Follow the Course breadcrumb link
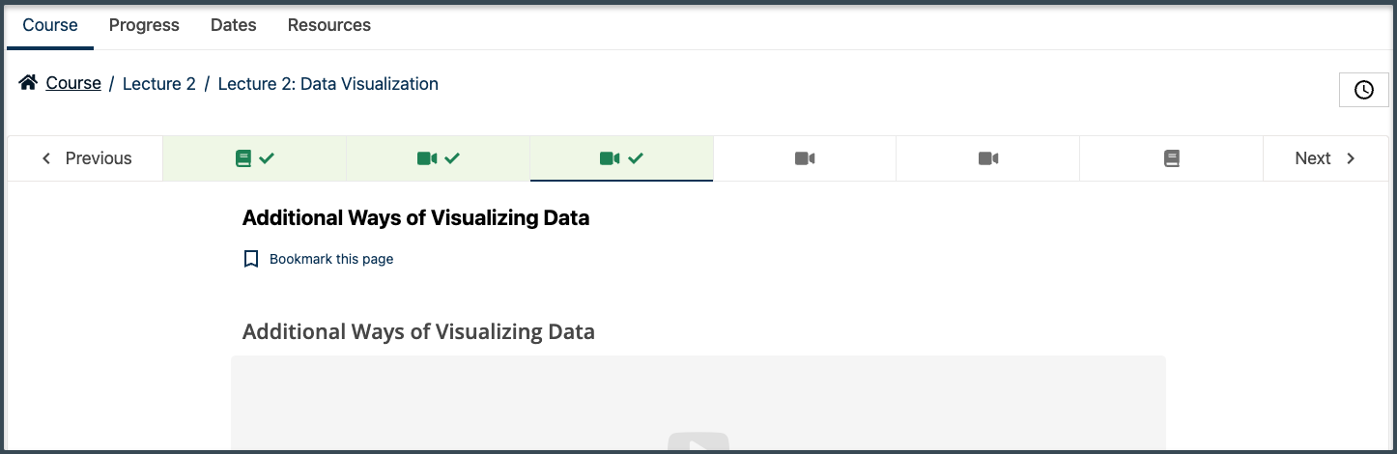The width and height of the screenshot is (1397, 454). point(73,84)
